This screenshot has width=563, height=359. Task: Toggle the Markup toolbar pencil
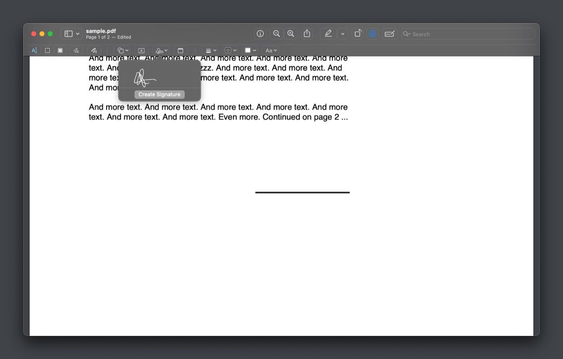[328, 33]
